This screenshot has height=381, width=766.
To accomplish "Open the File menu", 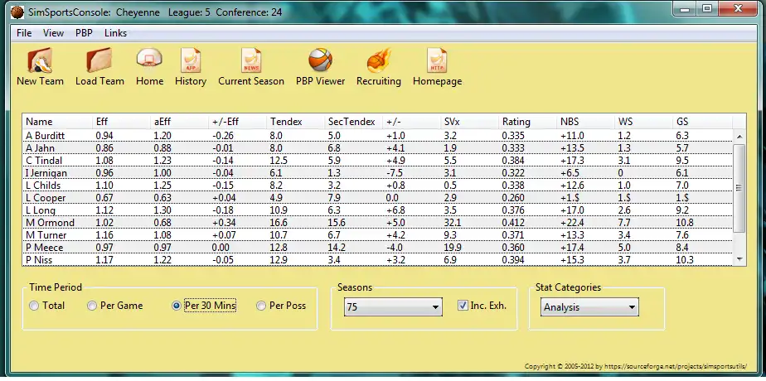I will 24,33.
